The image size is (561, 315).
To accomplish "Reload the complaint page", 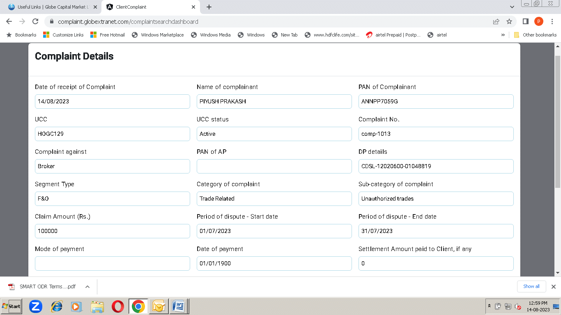I will point(35,21).
